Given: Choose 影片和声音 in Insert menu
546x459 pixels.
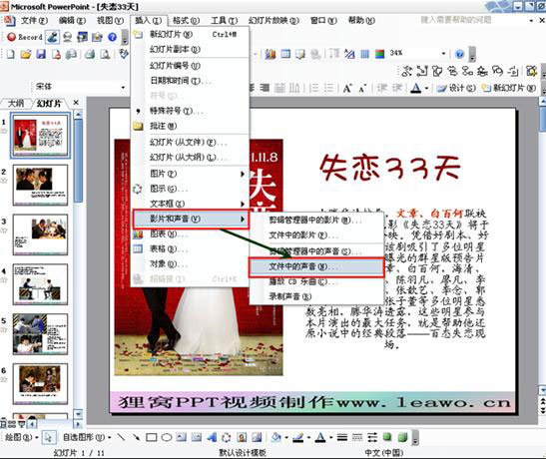Looking at the screenshot, I should [x=191, y=219].
